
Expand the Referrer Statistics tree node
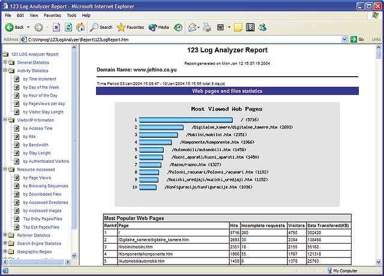pyautogui.click(x=5, y=235)
